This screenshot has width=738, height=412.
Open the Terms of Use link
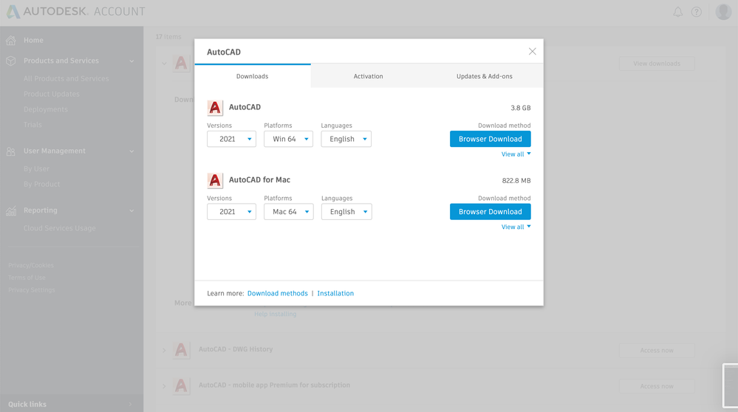[27, 278]
